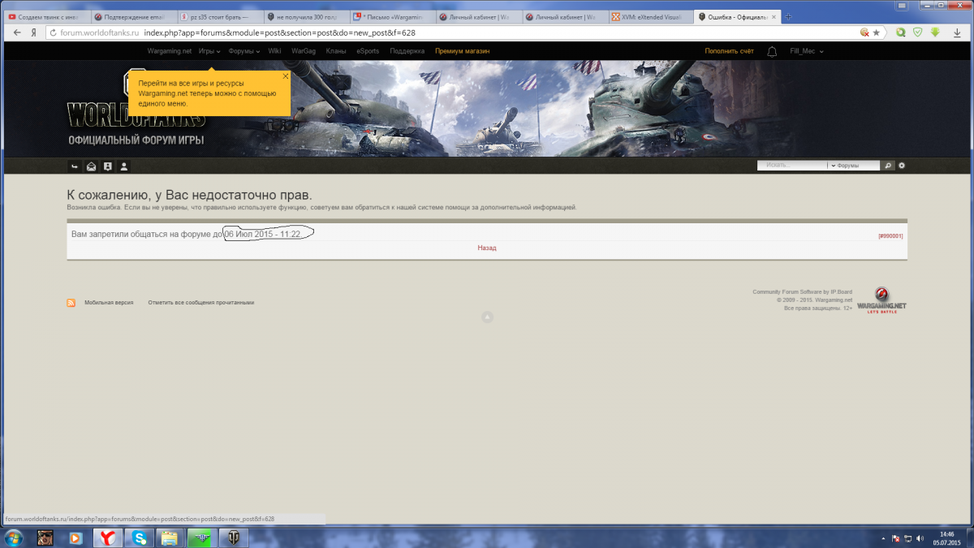The height and width of the screenshot is (548, 974).
Task: Open advanced search gear icon
Action: [x=901, y=166]
